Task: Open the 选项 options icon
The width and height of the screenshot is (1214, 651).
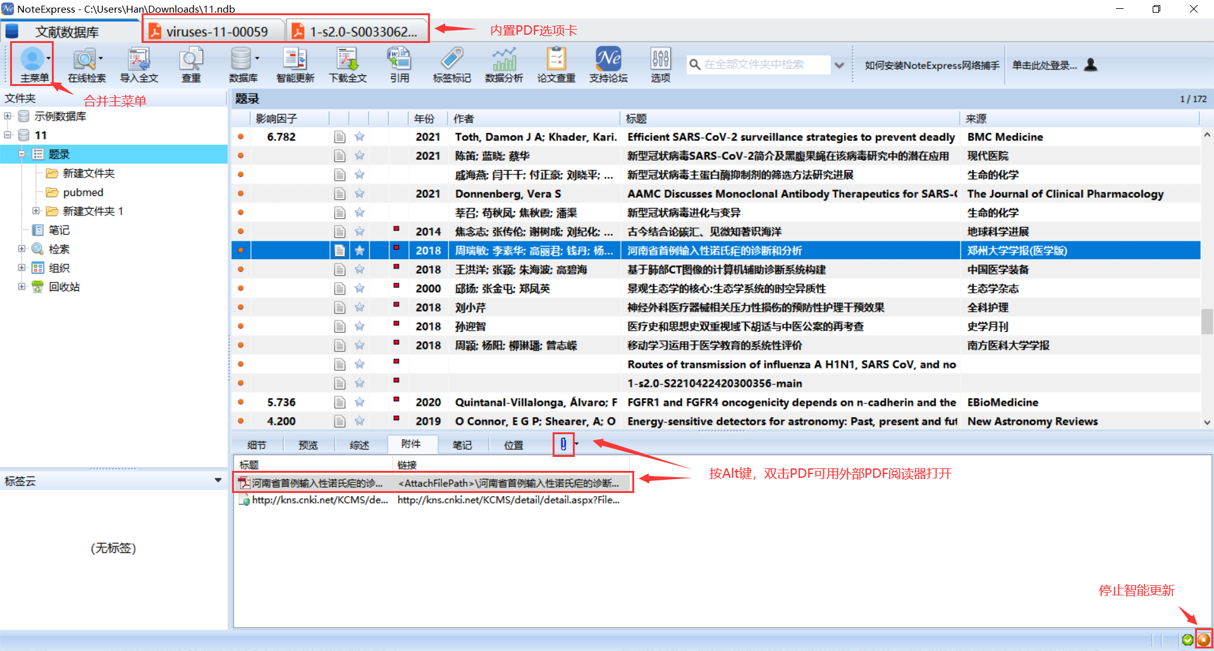Action: [x=661, y=59]
